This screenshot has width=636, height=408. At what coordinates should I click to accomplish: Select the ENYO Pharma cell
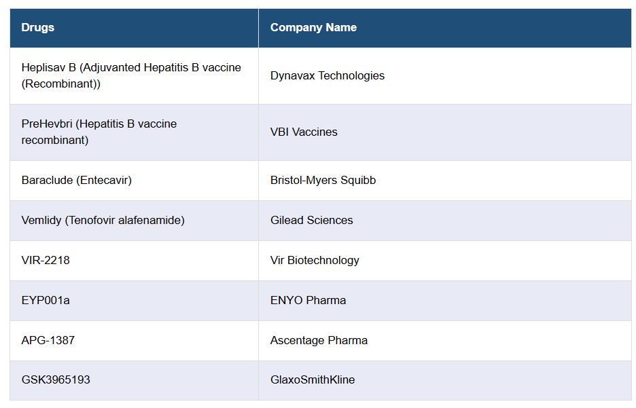click(308, 301)
